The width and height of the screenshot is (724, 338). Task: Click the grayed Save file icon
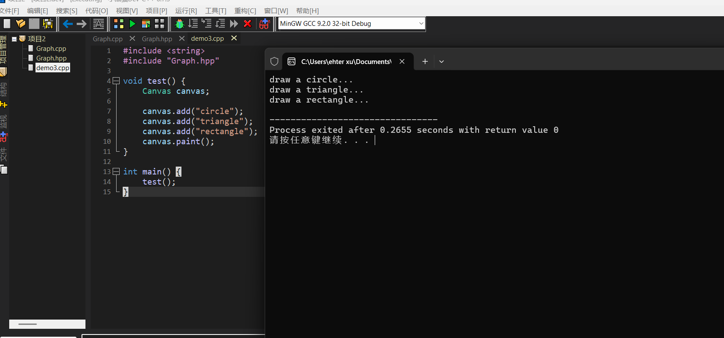pos(34,24)
